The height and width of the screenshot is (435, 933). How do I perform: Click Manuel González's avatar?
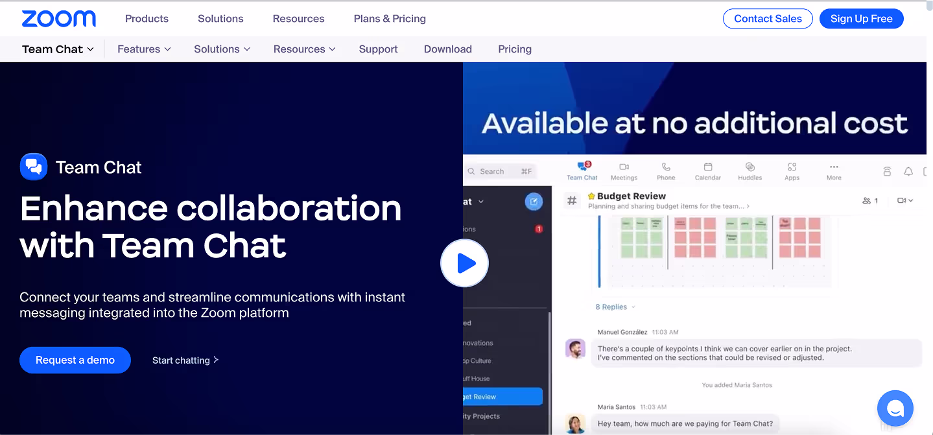(575, 349)
